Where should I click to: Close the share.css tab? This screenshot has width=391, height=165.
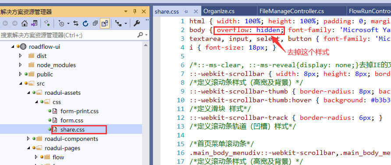196,11
